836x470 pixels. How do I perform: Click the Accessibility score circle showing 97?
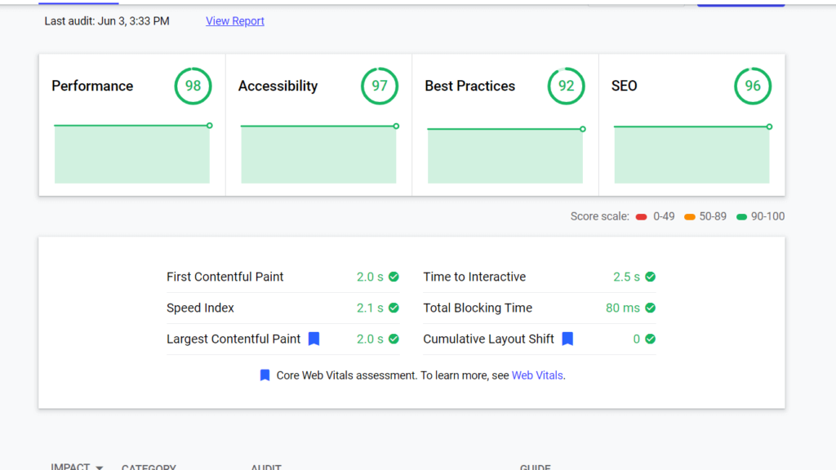pos(380,86)
